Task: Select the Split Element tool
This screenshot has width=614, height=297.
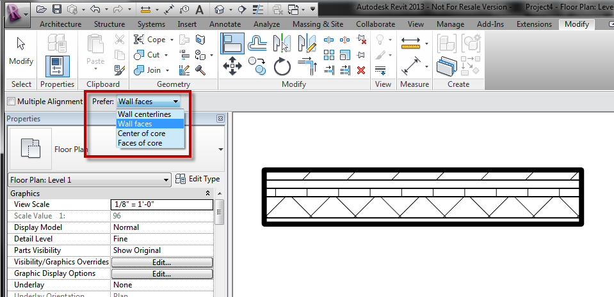Action: (329, 40)
